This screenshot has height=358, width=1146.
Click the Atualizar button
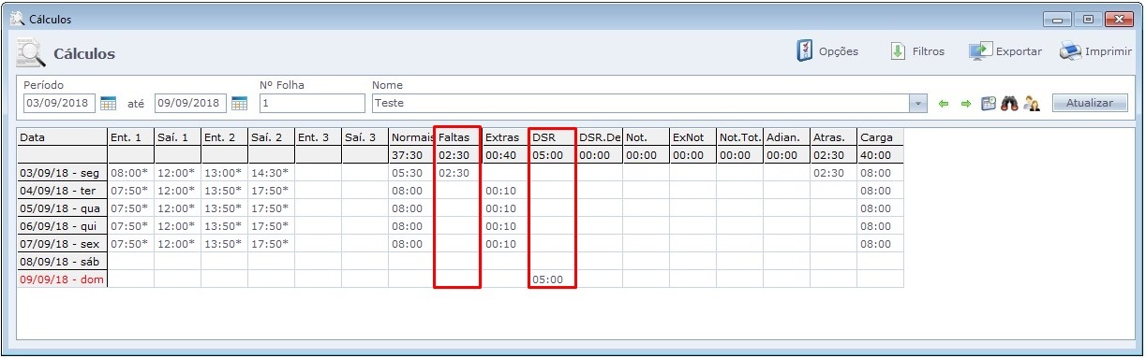[1090, 103]
